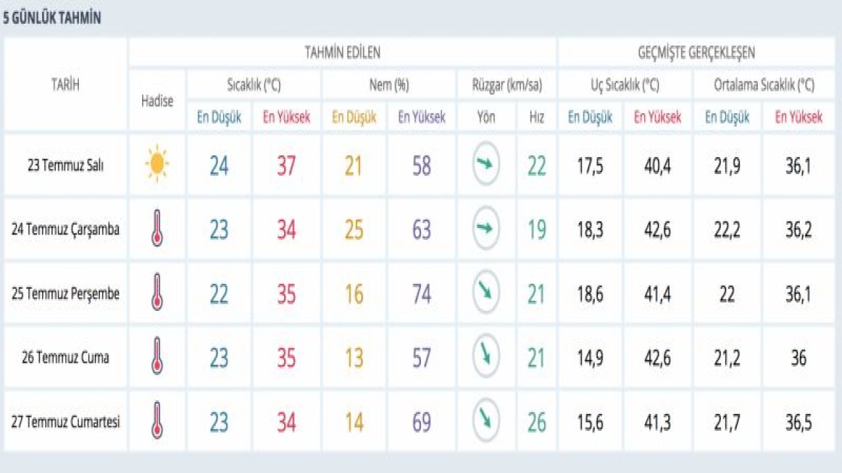This screenshot has width=842, height=473.
Task: Select the wind direction icon for 27 Temmuz Cumartesi
Action: pos(486,420)
